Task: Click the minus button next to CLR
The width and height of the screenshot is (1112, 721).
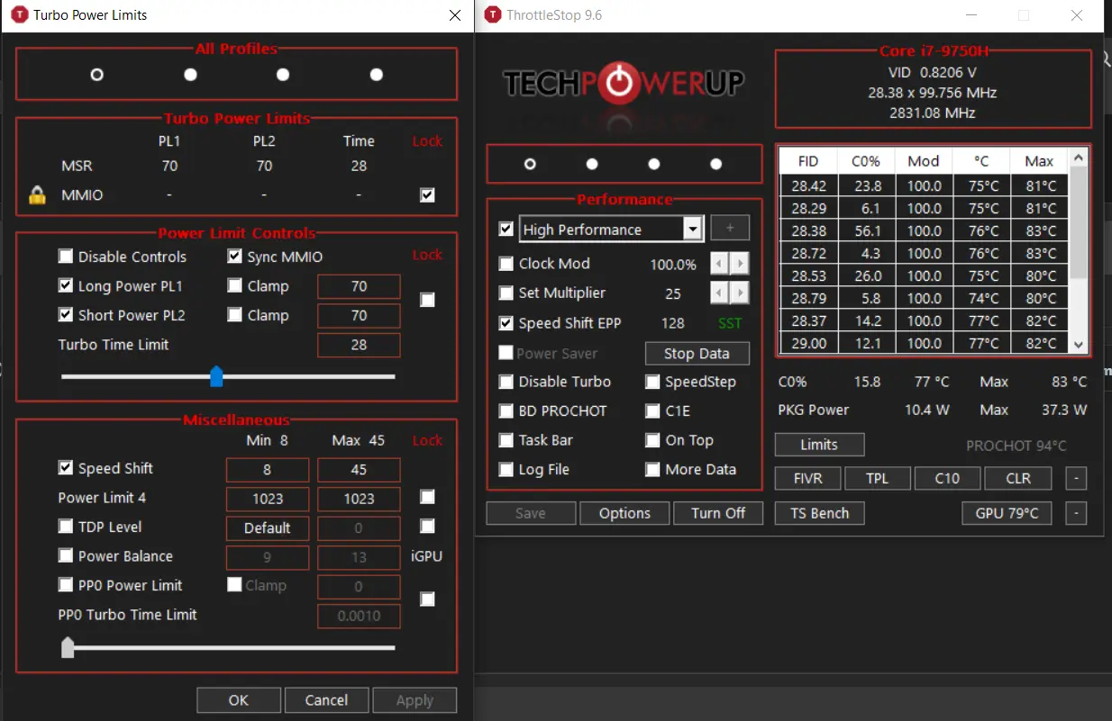Action: [1076, 478]
